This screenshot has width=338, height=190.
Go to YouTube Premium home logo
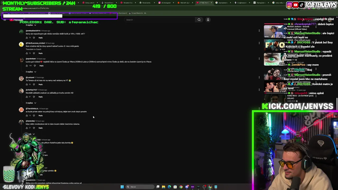tap(16, 20)
